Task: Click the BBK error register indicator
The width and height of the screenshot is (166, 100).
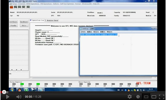Action: tap(81, 84)
